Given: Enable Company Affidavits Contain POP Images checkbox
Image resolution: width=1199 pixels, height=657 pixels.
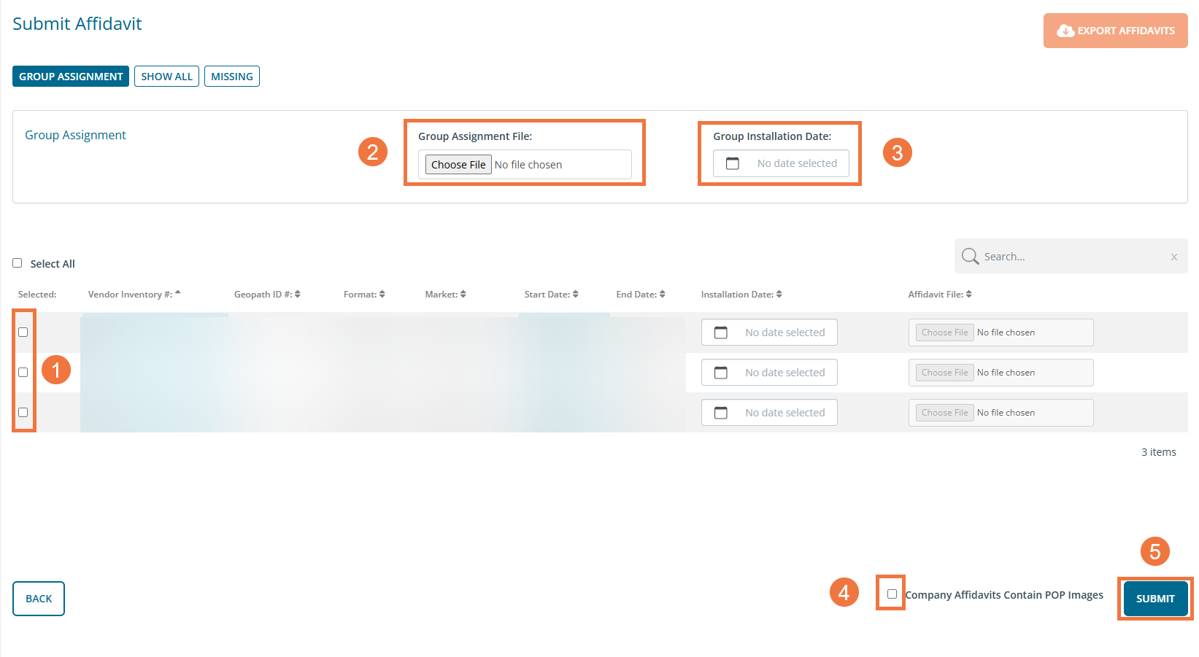Looking at the screenshot, I should click(892, 594).
